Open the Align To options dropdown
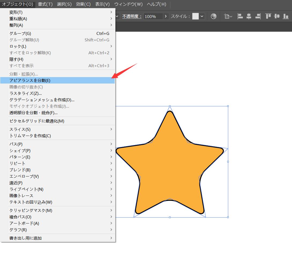Viewport: 292px width, 253px height. tap(228, 16)
